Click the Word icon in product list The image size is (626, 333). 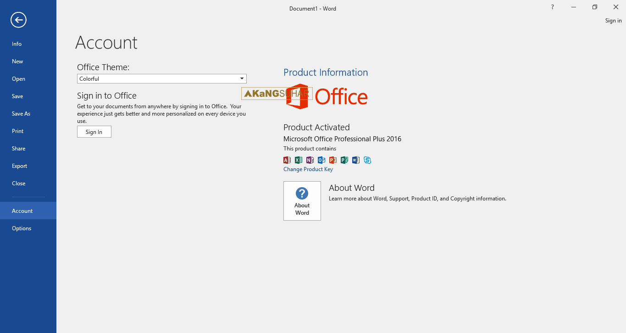[355, 160]
